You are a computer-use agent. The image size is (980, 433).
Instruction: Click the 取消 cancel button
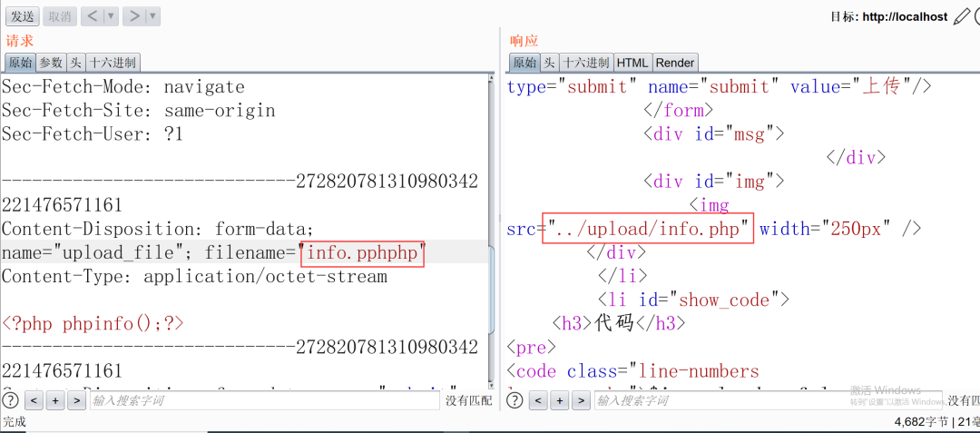59,16
